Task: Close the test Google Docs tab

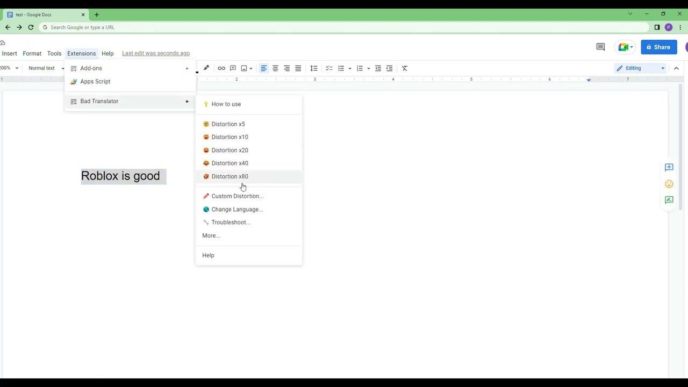Action: point(83,15)
